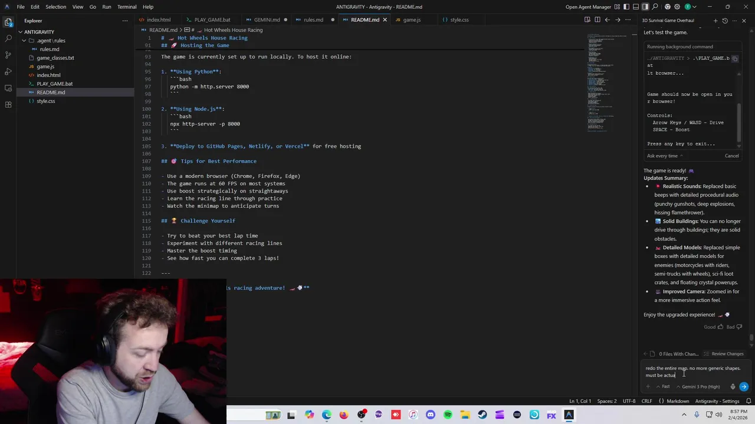Screen dimensions: 755x424
Task: Copy the PLAY_GAME command text
Action: [x=735, y=59]
